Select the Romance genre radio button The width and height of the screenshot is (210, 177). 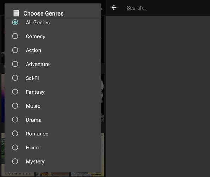[x=15, y=133]
